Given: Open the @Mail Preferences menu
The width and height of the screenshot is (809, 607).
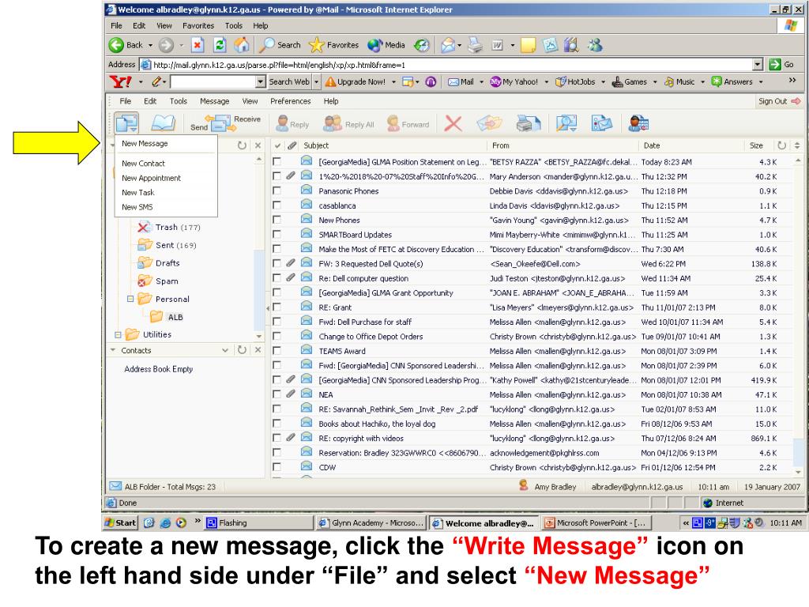Looking at the screenshot, I should click(x=291, y=101).
